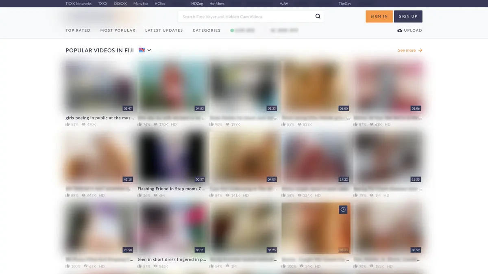
Task: Open the Latest Updates menu
Action: [164, 30]
